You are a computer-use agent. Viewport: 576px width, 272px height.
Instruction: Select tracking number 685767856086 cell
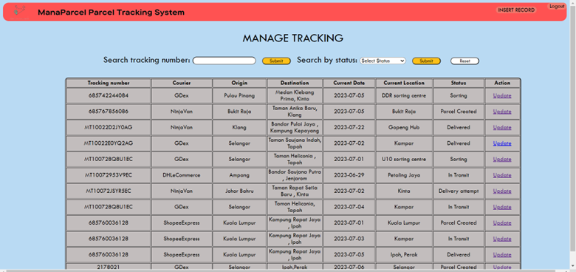pyautogui.click(x=109, y=112)
